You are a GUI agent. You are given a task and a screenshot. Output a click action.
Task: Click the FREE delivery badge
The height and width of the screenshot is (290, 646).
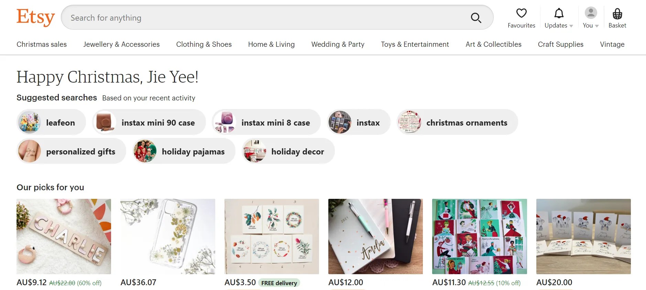tap(278, 283)
